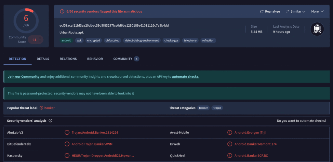Click the Reanalyze refresh icon
Viewport: 333px width, 162px height.
click(262, 11)
